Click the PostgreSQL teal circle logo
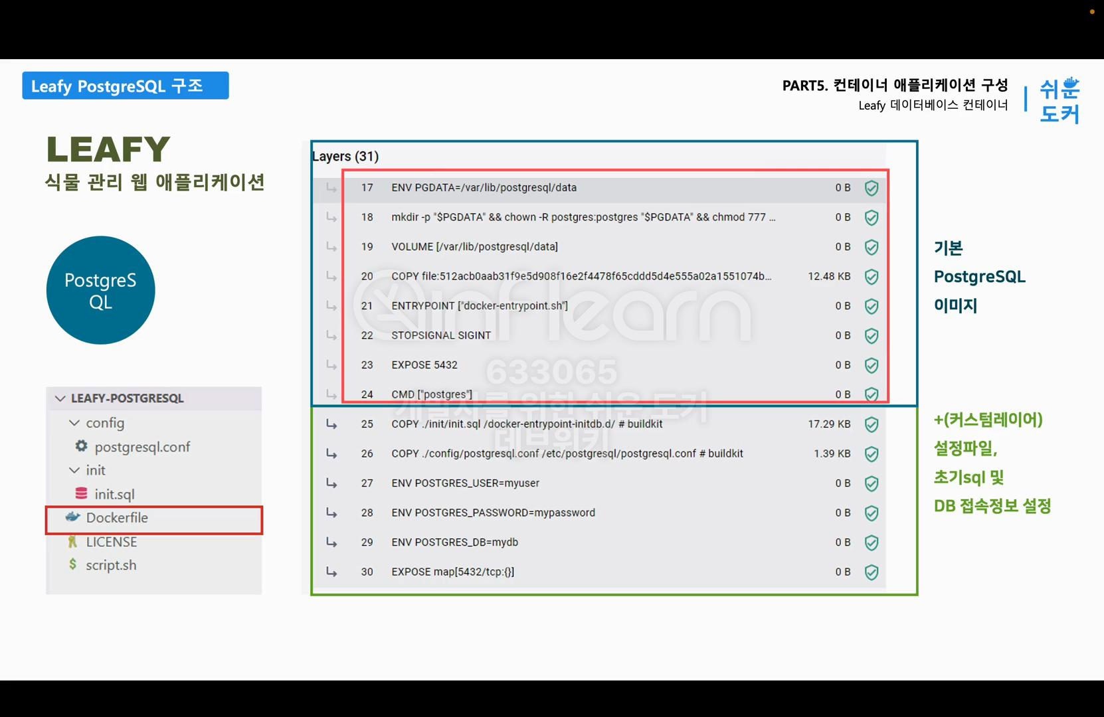Screen dimensions: 1104x717 click(x=100, y=290)
